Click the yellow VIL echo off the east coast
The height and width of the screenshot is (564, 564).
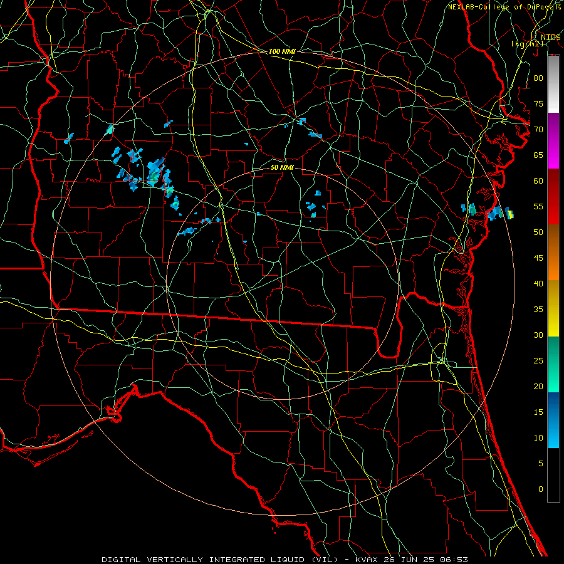(x=510, y=214)
